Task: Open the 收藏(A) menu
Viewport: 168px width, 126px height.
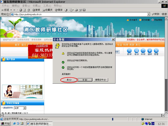Action: pos(37,6)
